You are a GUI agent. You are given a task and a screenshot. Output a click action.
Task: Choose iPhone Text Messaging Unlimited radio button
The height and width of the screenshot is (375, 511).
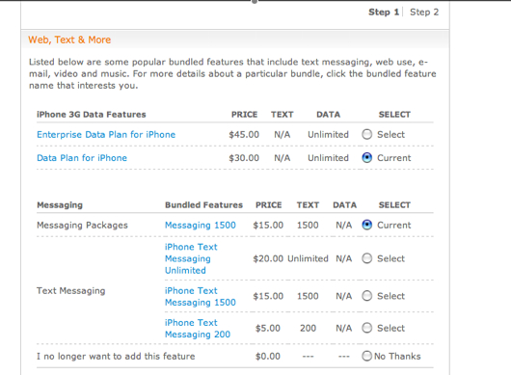coord(366,258)
